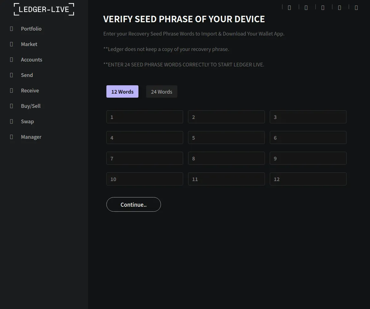Click text 'Enter your Recovery Seed Phrase Words'

(149, 34)
